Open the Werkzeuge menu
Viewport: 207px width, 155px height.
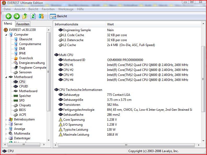click(x=66, y=9)
